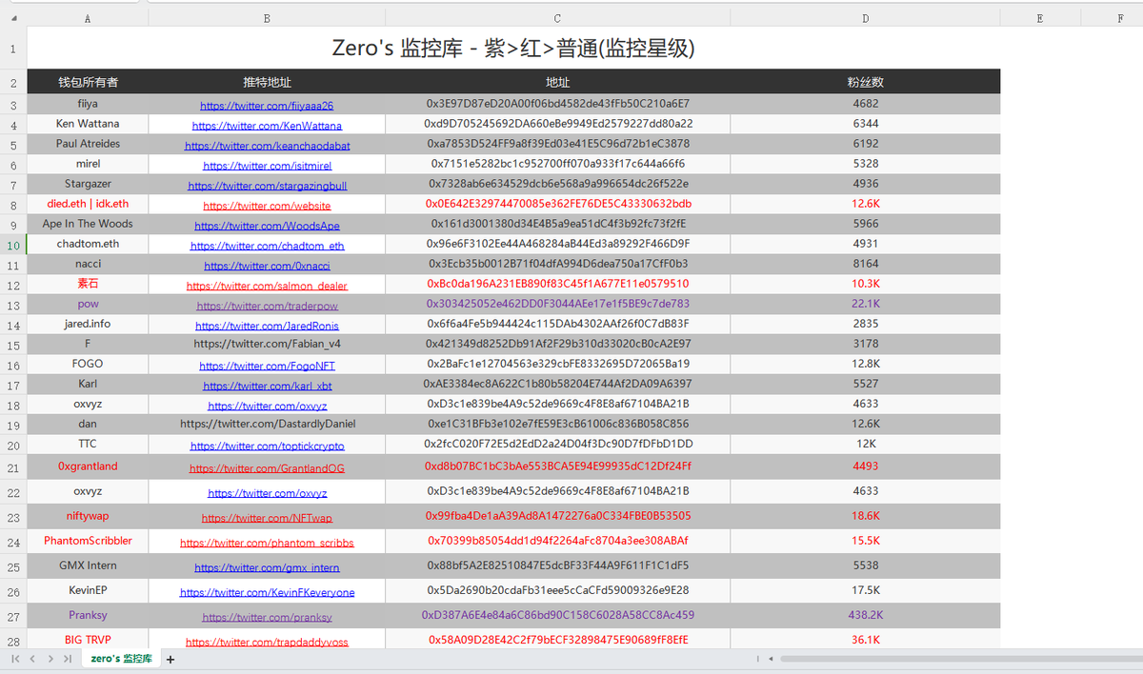Select column F header

tap(1111, 18)
